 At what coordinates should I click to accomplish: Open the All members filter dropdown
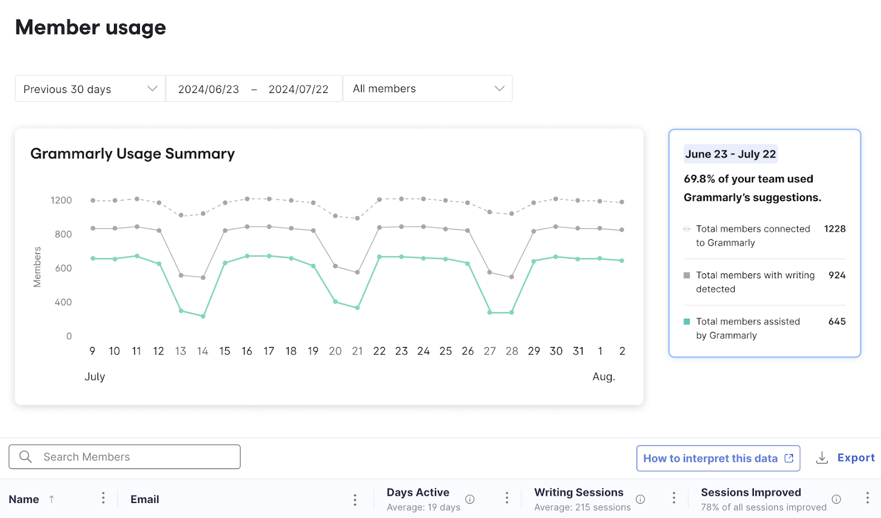point(428,89)
